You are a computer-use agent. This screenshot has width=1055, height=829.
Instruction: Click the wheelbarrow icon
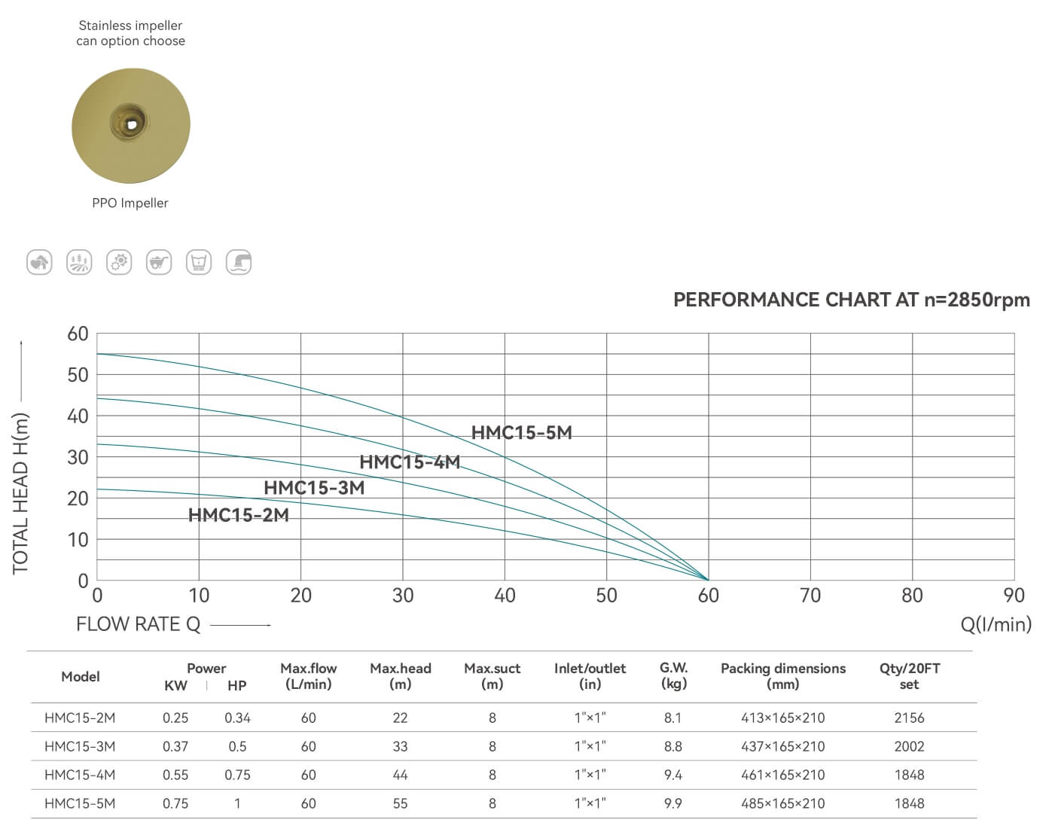159,262
